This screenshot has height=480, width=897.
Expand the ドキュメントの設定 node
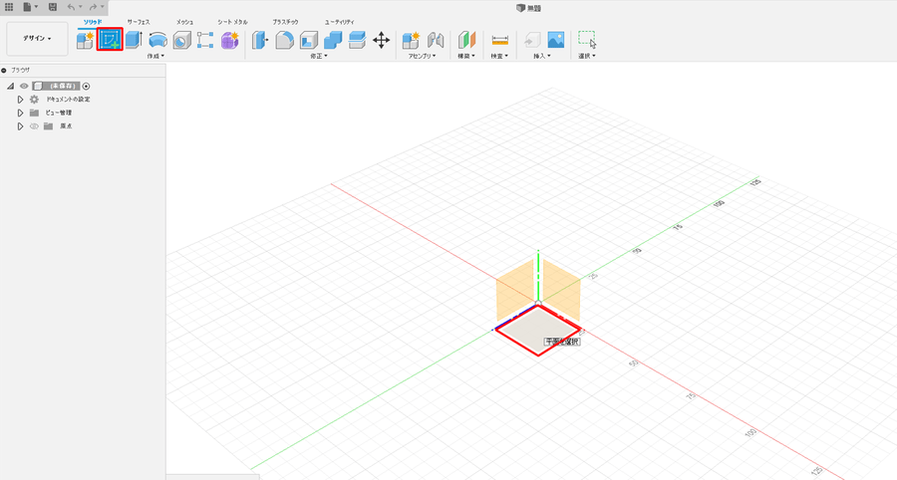(20, 100)
